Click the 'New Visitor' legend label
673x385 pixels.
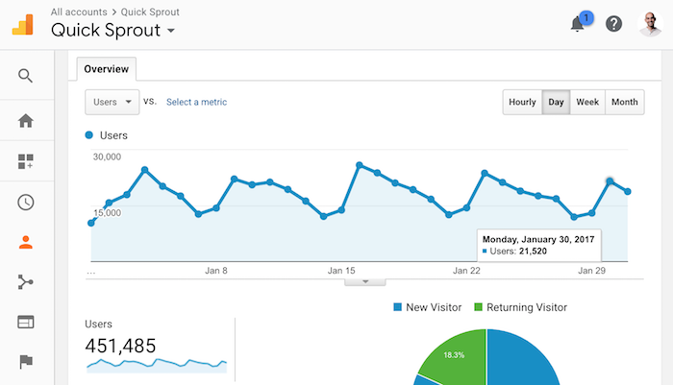pos(434,307)
